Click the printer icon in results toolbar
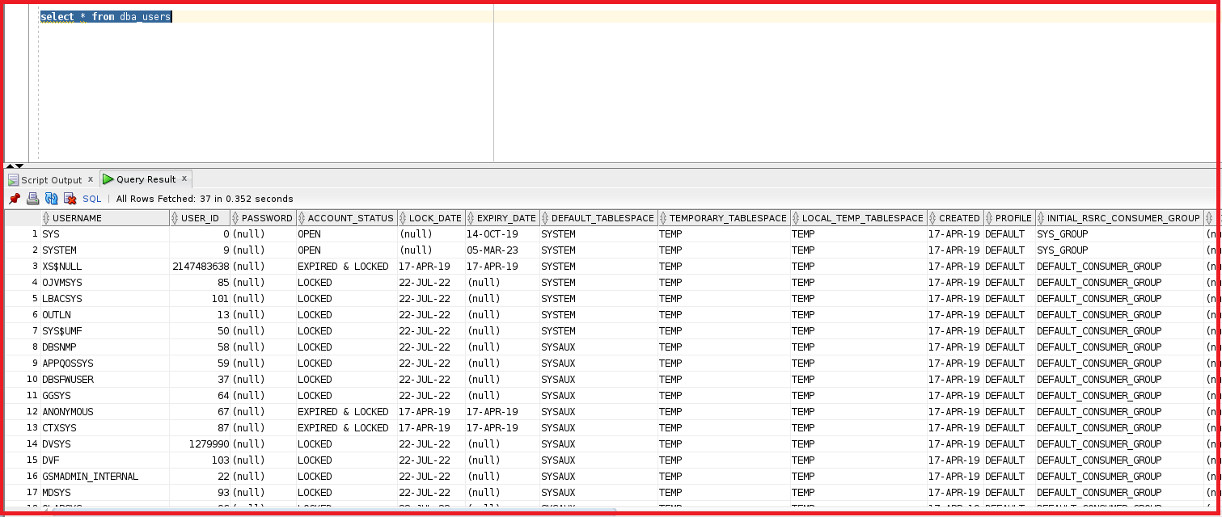The image size is (1222, 517). [32, 199]
